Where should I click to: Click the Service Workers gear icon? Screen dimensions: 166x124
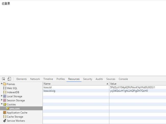click(5, 121)
